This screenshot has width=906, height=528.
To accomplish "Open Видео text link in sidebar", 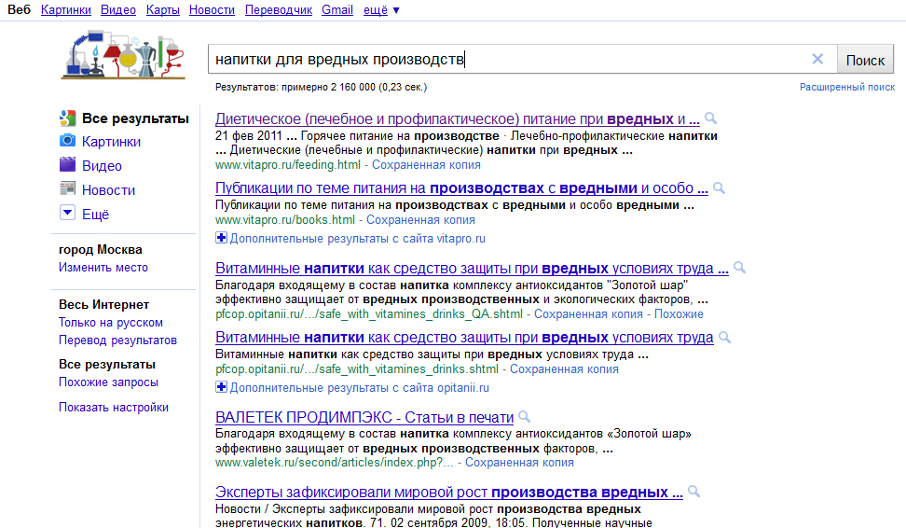I will [102, 166].
